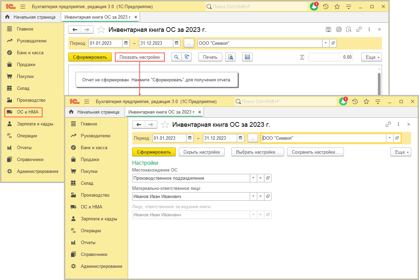The image size is (419, 280).
Task: Open Операции section in front window
Action: (x=91, y=231)
